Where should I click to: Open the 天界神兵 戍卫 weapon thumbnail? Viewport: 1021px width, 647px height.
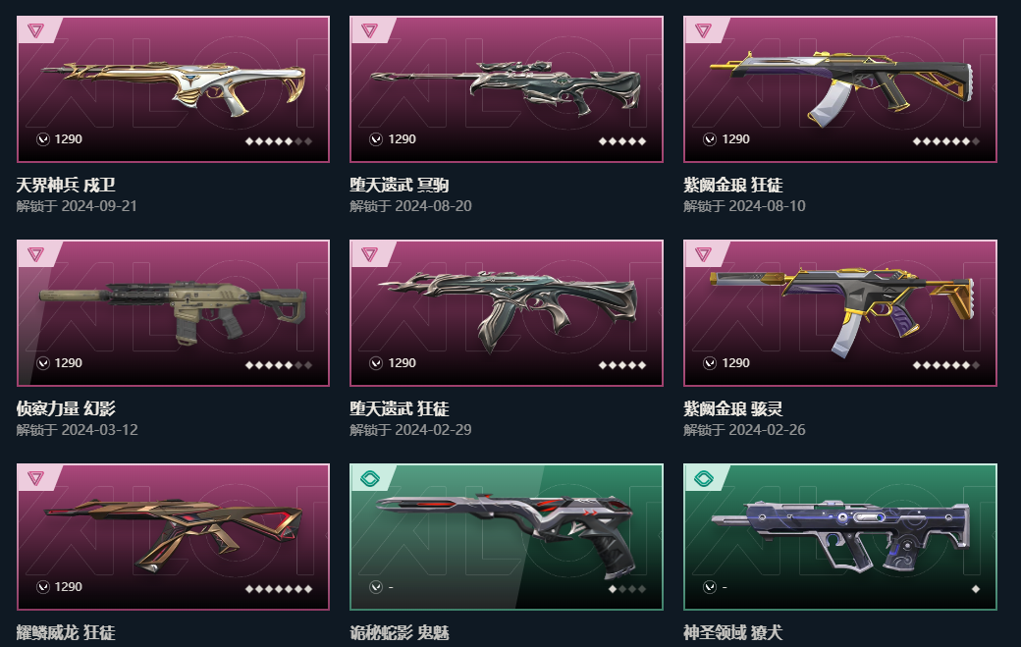(173, 89)
